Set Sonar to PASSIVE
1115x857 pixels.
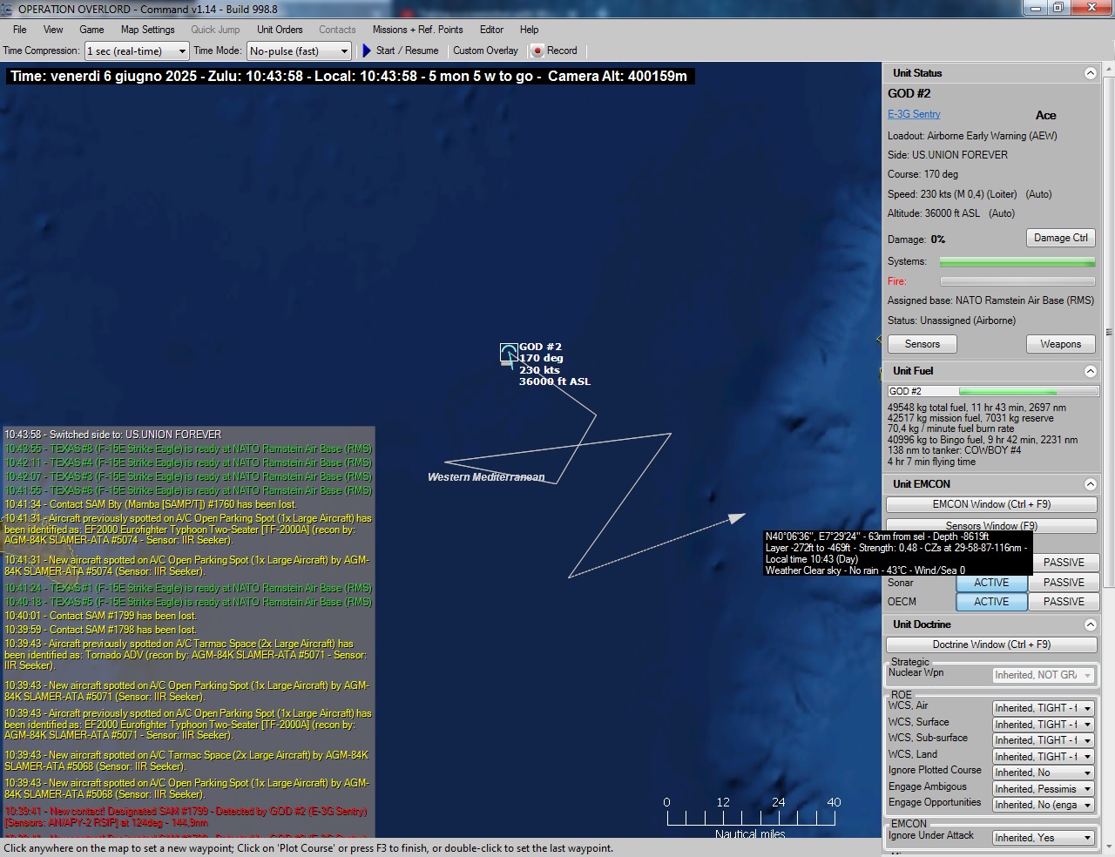1064,583
